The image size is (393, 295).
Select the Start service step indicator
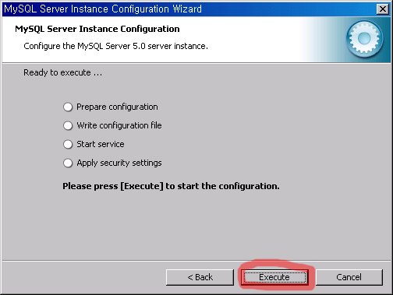[x=68, y=144]
